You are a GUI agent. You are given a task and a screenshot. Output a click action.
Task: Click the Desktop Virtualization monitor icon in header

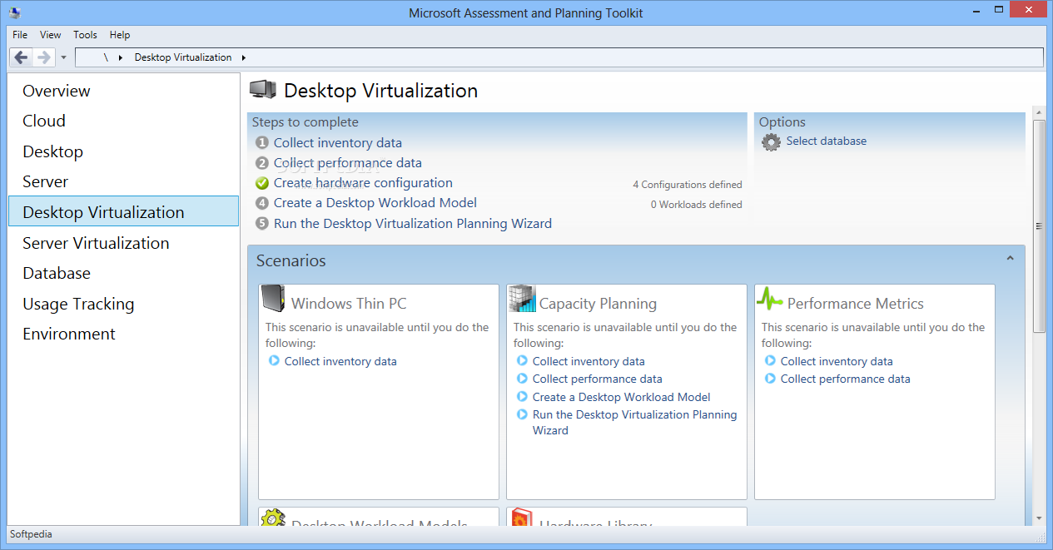click(x=263, y=89)
